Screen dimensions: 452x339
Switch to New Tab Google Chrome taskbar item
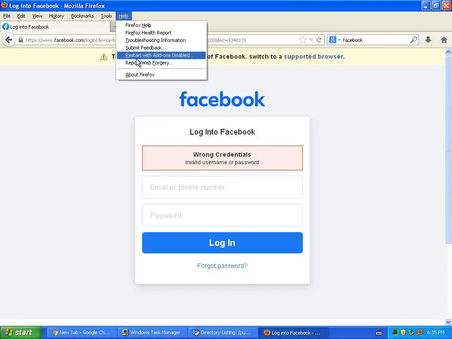(x=82, y=332)
